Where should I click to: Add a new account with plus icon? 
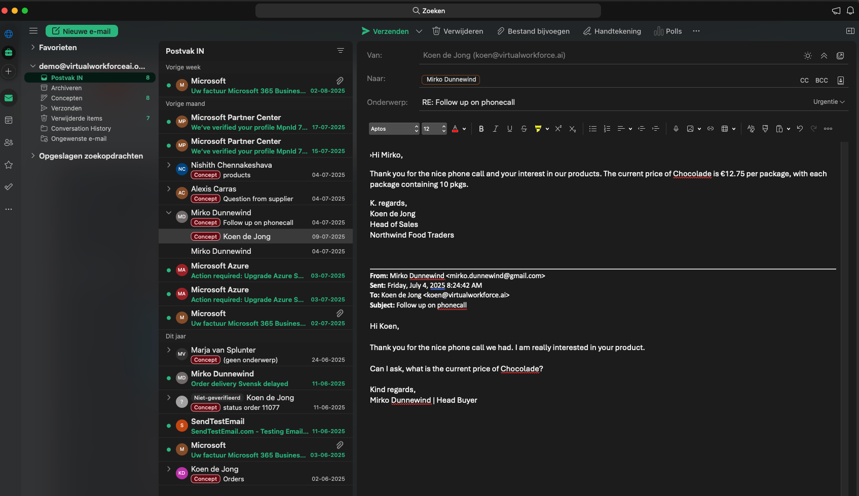[x=9, y=71]
